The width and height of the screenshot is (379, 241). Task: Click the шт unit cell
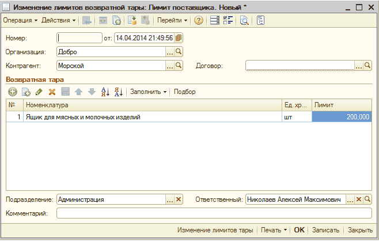[297, 117]
